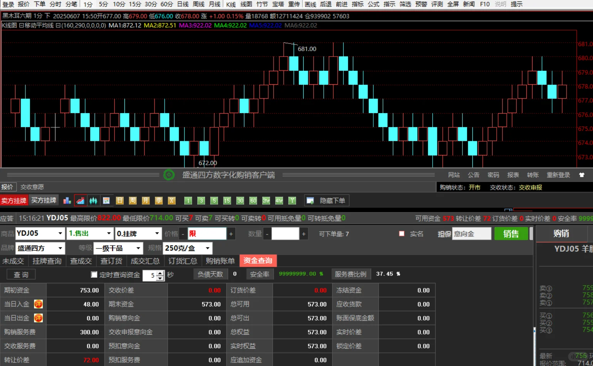Open the table grid view icon
The height and width of the screenshot is (366, 593).
pyautogui.click(x=106, y=201)
